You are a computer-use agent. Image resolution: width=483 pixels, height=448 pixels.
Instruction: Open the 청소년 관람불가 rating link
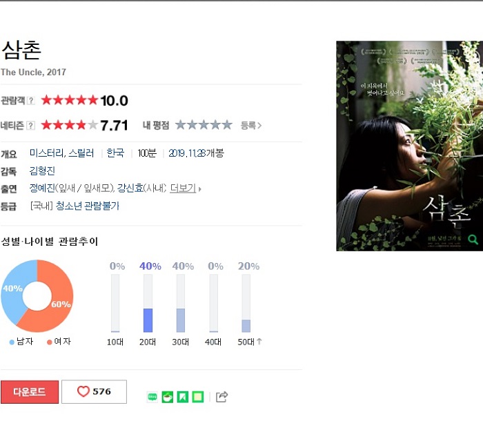tap(87, 206)
